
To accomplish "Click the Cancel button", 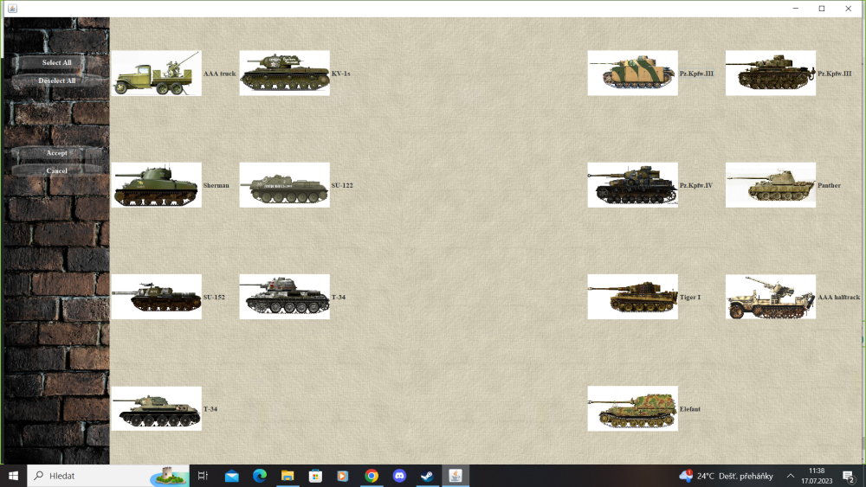I will [x=57, y=171].
